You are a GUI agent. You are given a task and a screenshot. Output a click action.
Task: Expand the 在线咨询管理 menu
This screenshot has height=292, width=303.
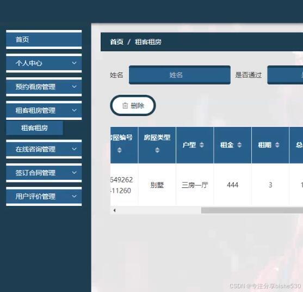coord(44,149)
